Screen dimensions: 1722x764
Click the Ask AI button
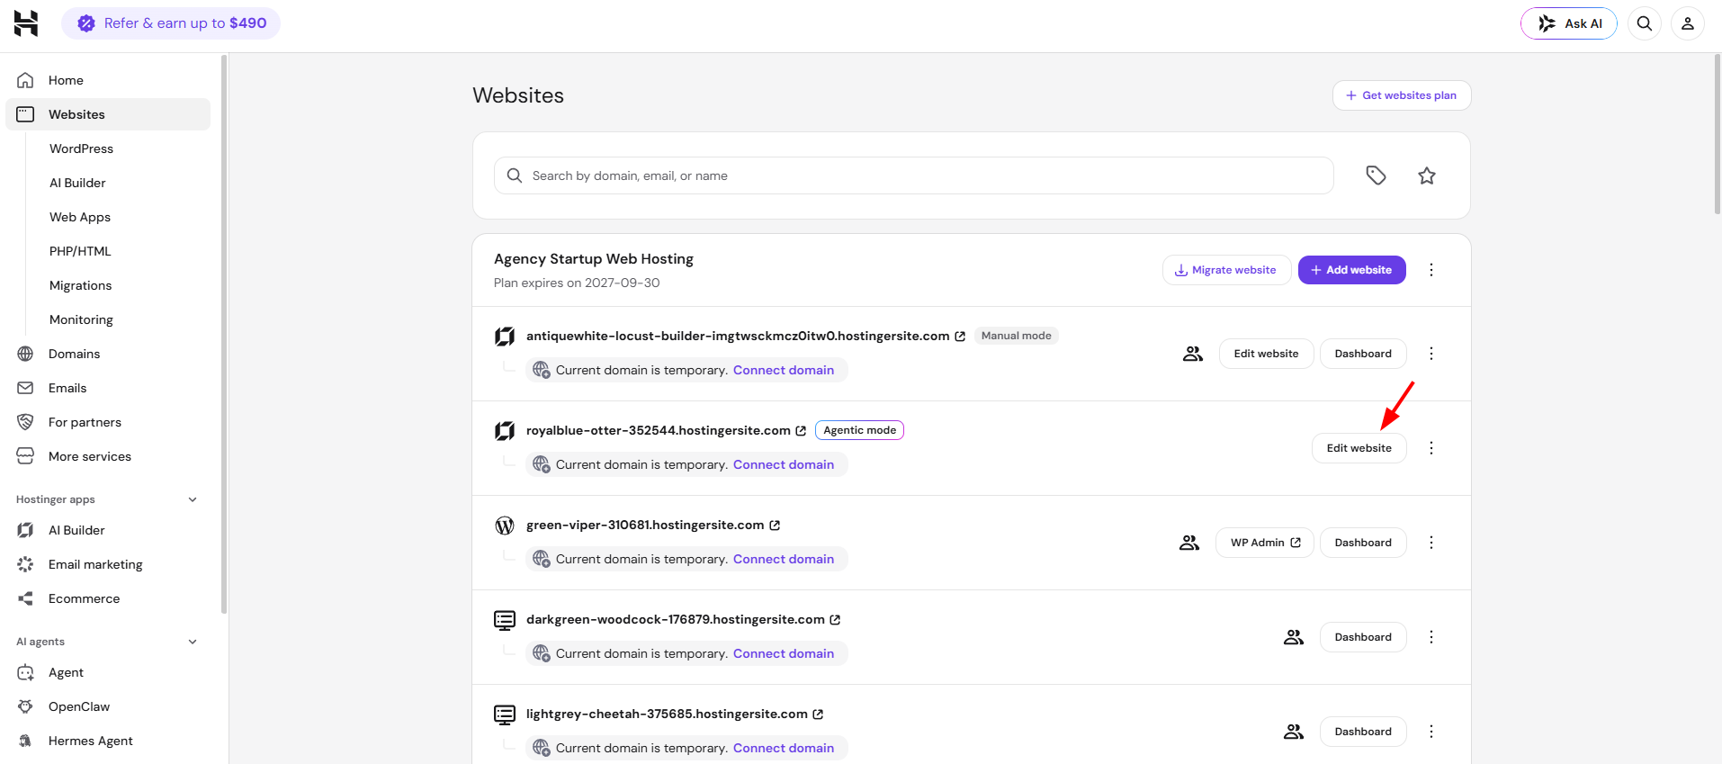point(1569,23)
